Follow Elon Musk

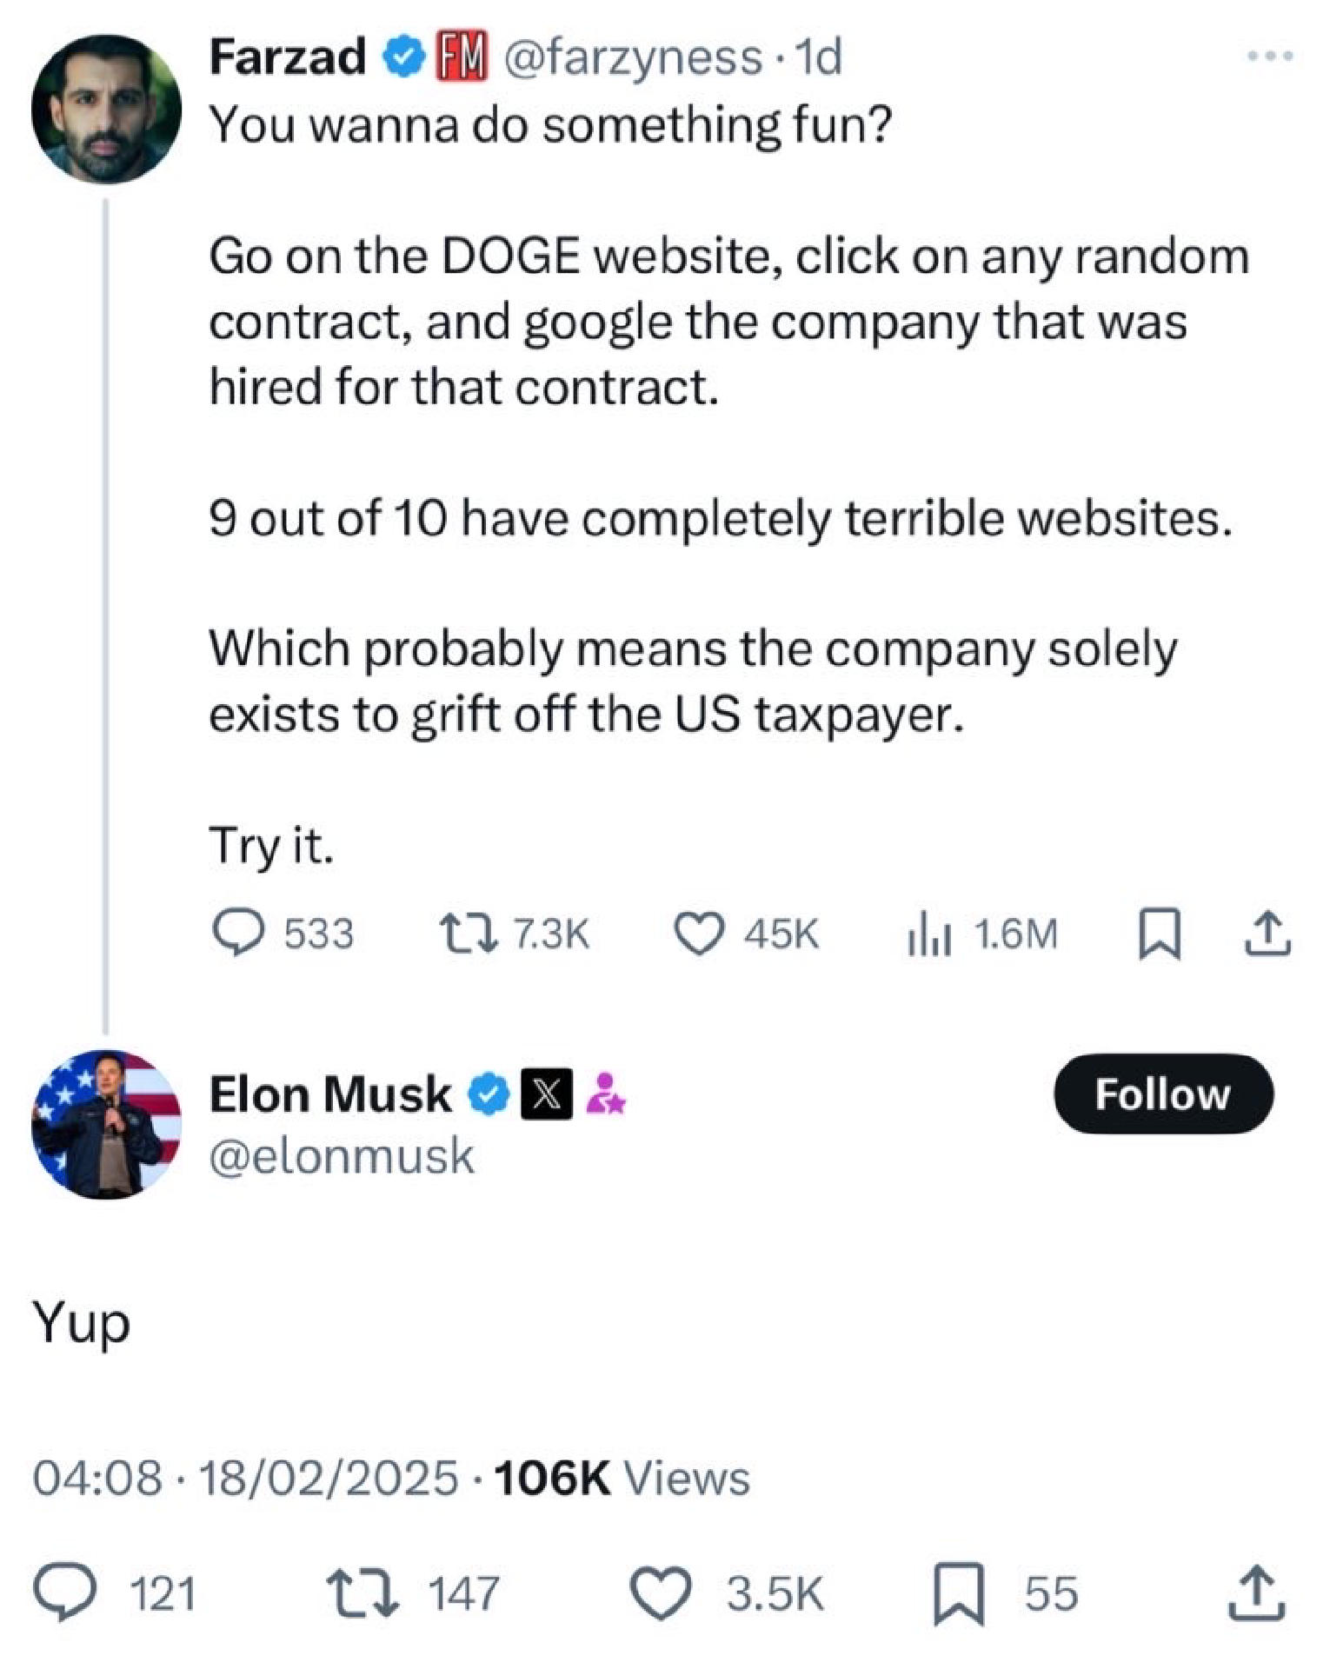(x=1163, y=1094)
